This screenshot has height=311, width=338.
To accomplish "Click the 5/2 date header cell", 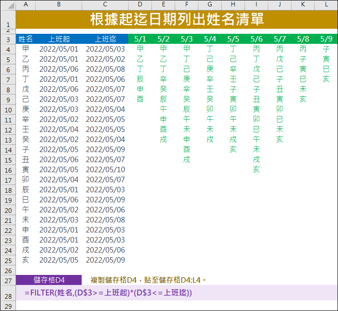I will click(x=163, y=39).
